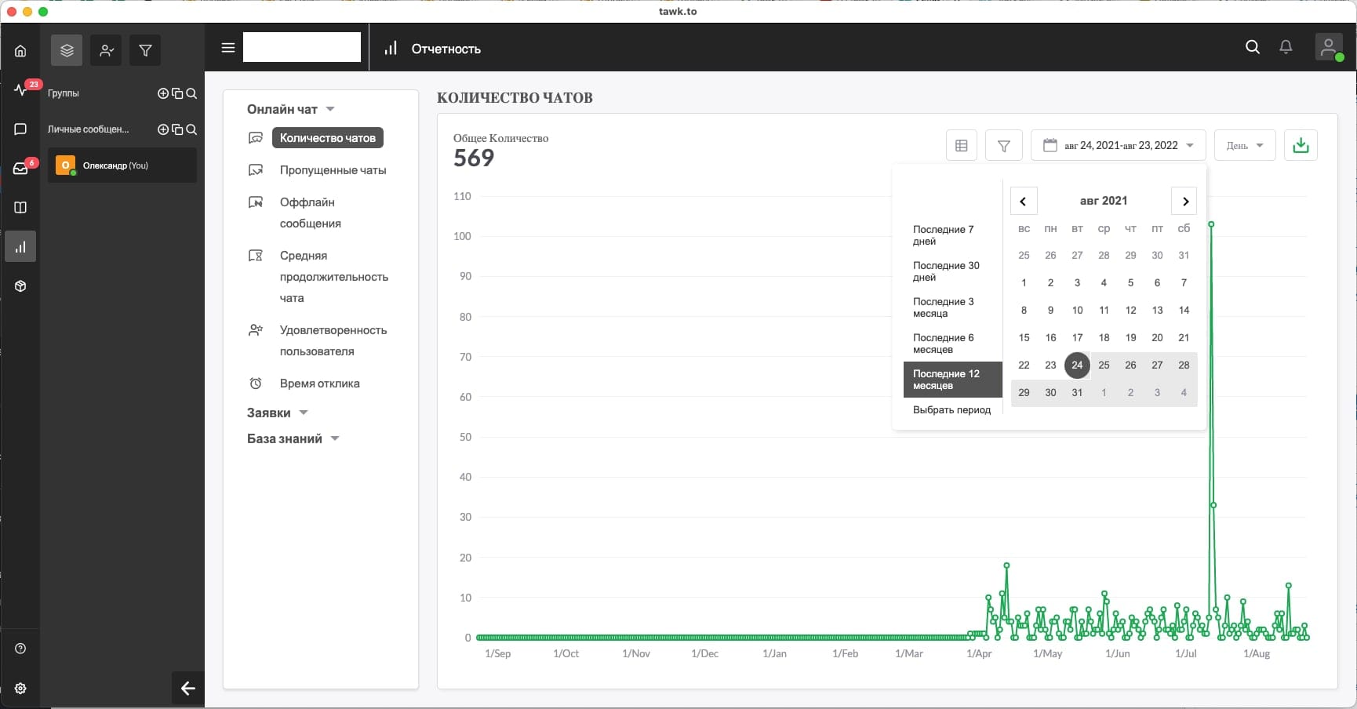Click Выбрать период option
Viewport: 1357px width, 709px height.
[x=952, y=409]
